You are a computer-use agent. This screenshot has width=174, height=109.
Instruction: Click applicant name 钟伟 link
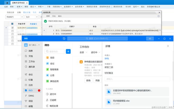[107, 59]
